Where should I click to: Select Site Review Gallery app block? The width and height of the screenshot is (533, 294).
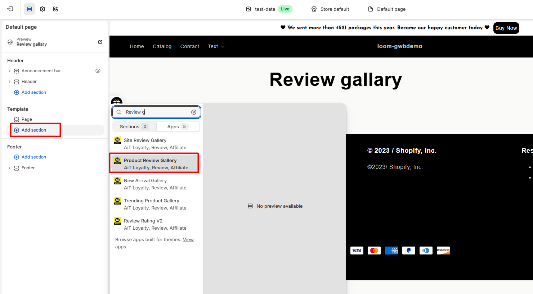tap(156, 144)
